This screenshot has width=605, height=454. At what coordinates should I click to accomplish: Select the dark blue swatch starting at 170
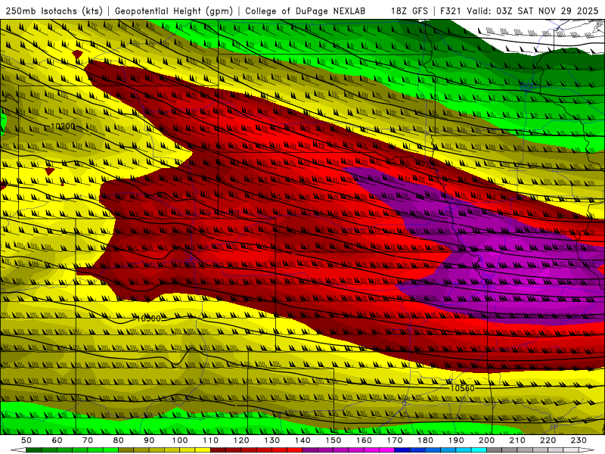[402, 450]
